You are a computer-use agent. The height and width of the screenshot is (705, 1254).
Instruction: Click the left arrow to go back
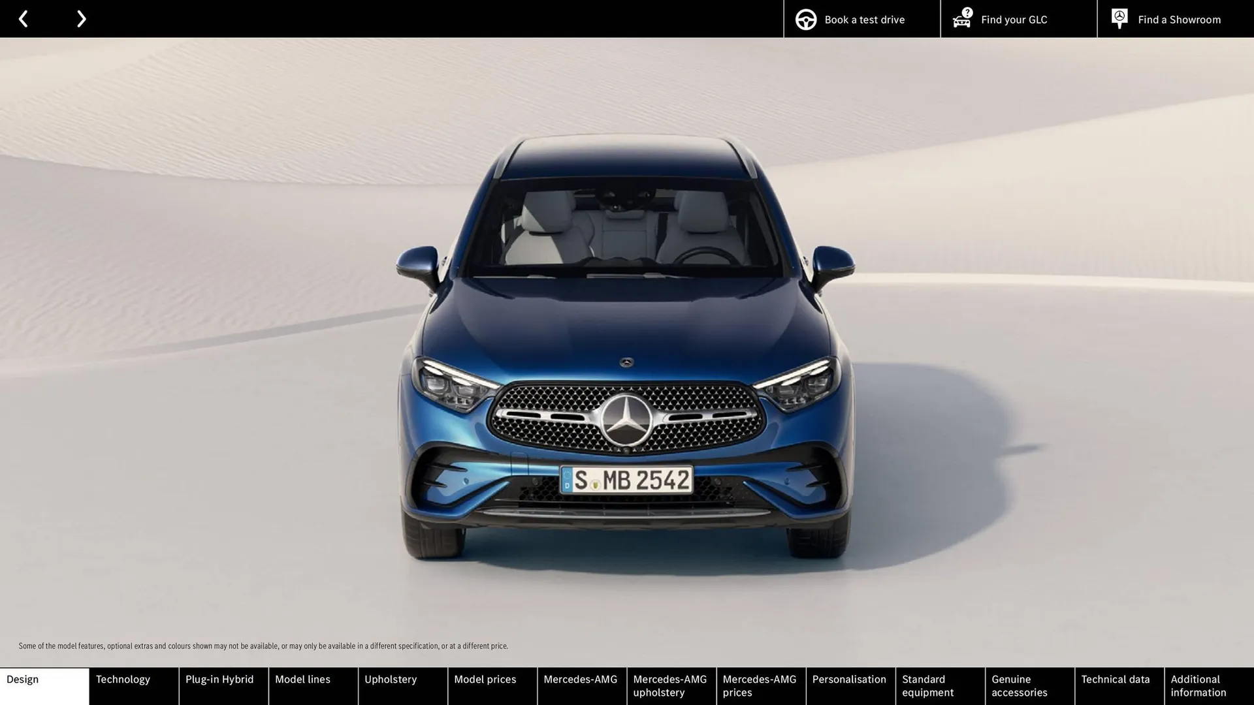(24, 18)
